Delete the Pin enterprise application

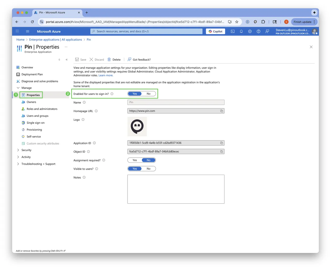[114, 60]
